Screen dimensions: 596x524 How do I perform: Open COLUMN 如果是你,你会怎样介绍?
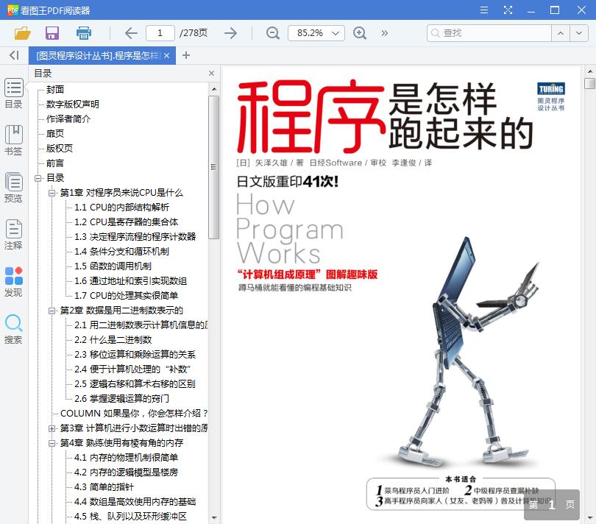click(x=134, y=414)
